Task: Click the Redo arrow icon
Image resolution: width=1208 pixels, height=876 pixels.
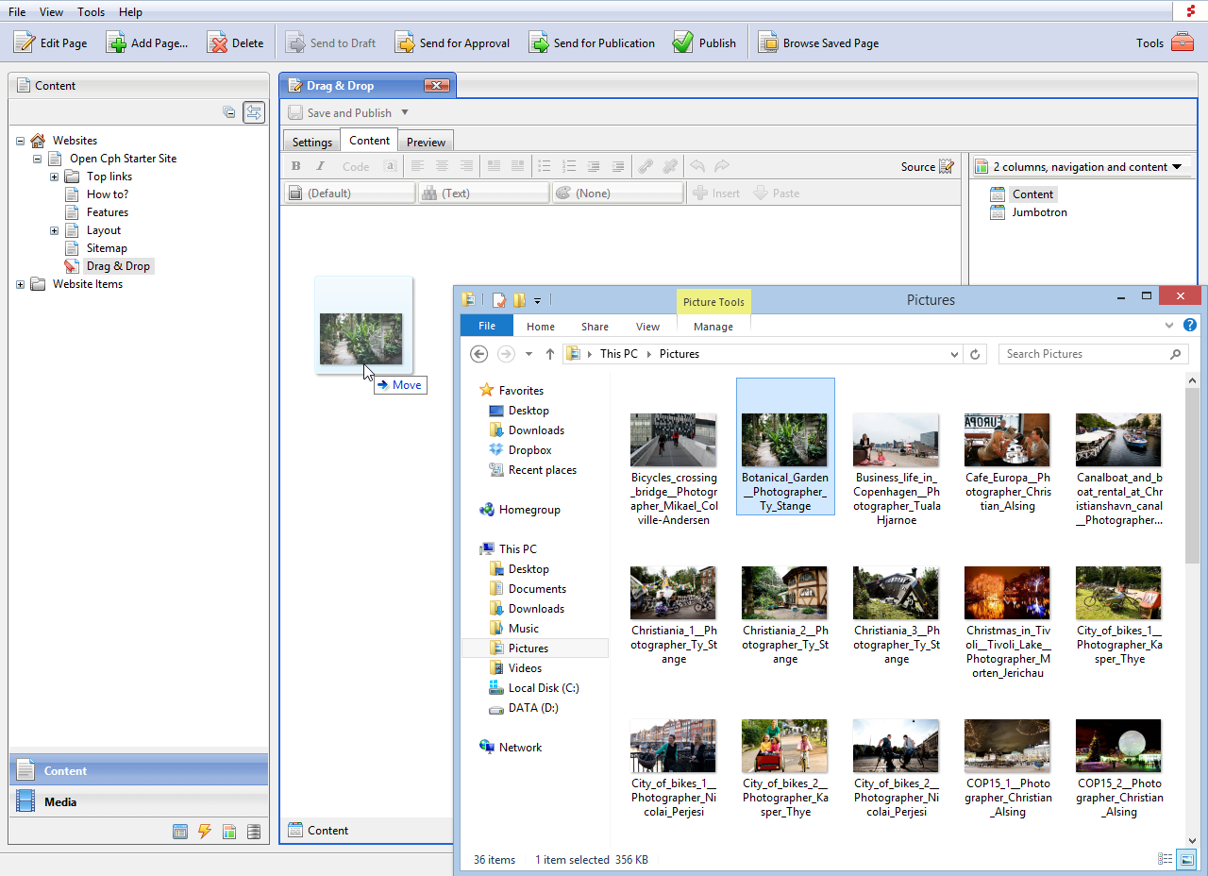Action: point(721,165)
